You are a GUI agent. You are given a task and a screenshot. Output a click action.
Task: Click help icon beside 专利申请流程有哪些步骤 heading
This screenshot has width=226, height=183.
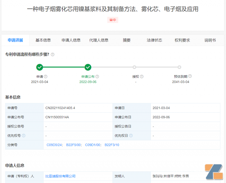[53, 55]
